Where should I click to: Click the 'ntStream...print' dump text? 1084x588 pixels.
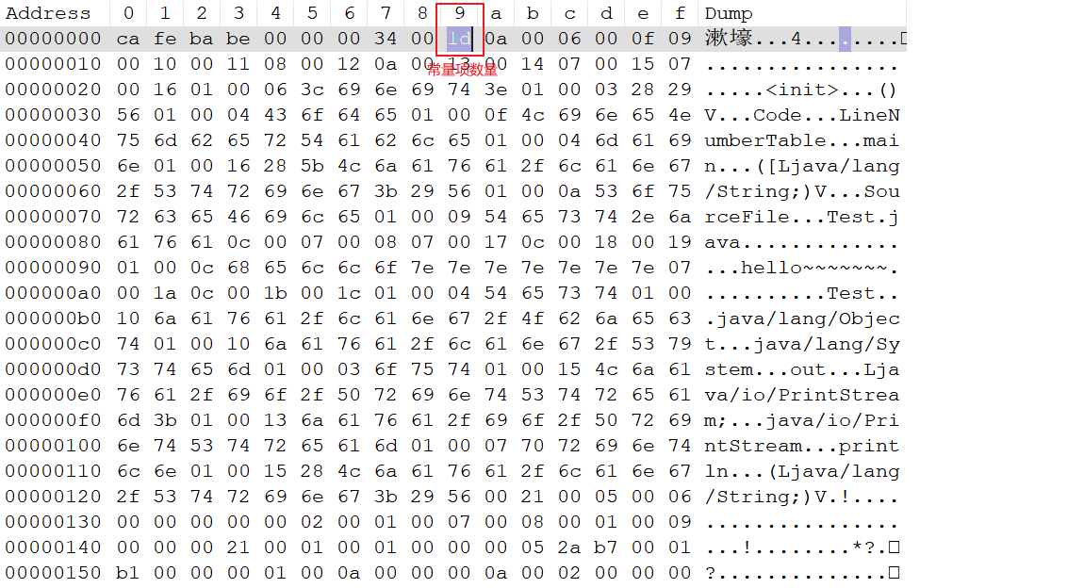pos(801,446)
